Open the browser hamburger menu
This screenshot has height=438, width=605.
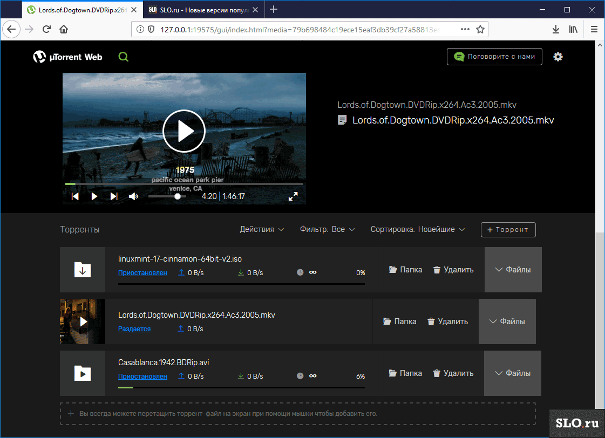(594, 29)
